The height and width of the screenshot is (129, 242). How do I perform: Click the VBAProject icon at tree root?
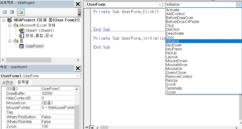[10, 20]
